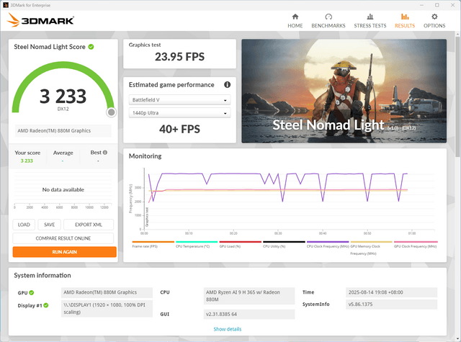Click the 23.95 FPS graphics test value
Viewport: 461px width, 342px height.
click(179, 57)
